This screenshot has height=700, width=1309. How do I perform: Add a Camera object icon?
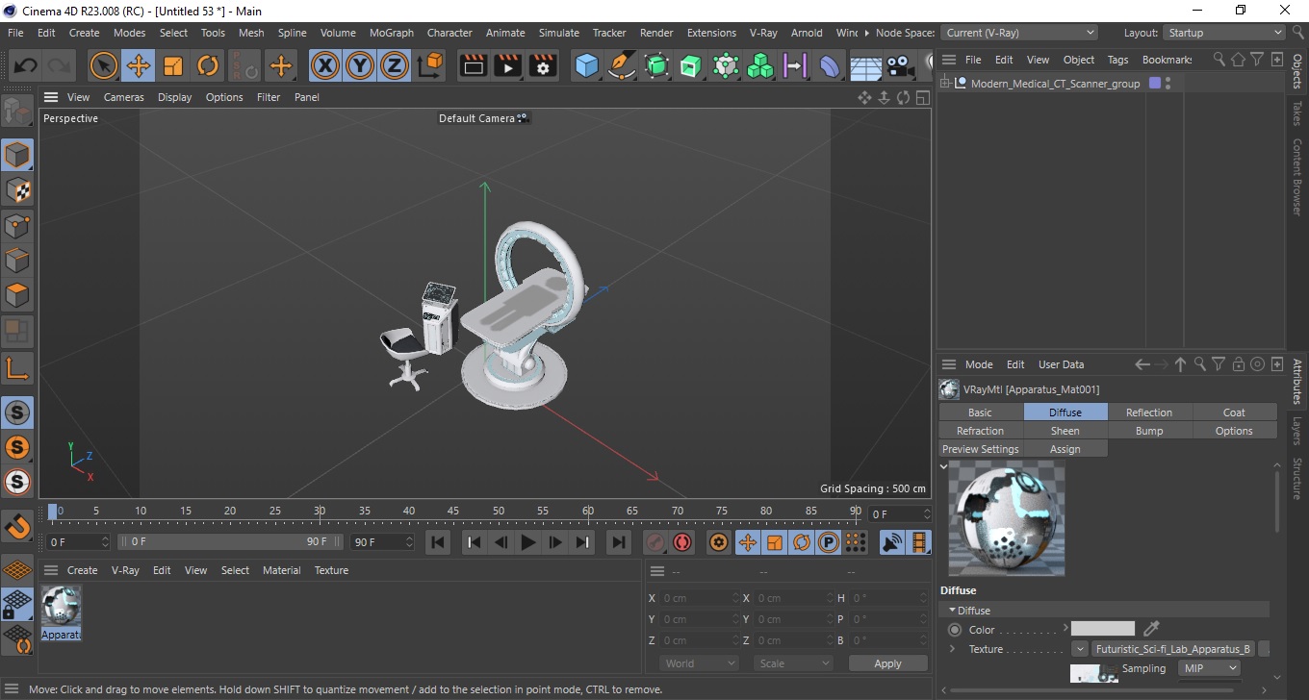(x=900, y=65)
